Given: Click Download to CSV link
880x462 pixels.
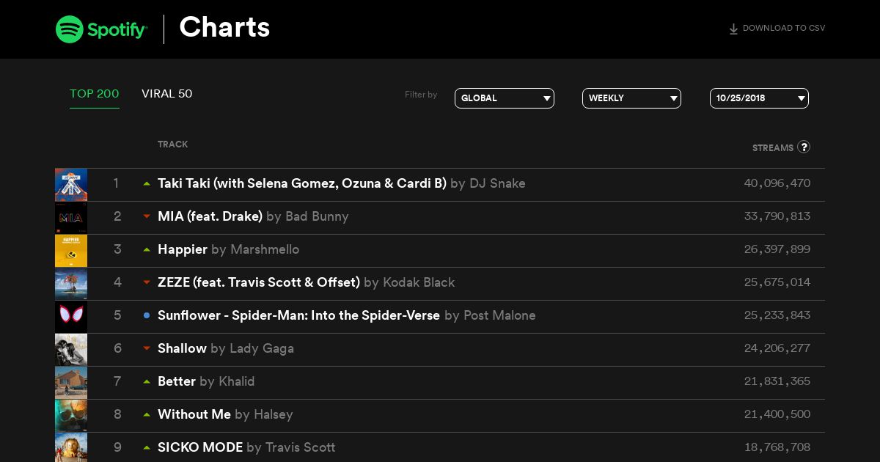Looking at the screenshot, I should click(x=777, y=29).
